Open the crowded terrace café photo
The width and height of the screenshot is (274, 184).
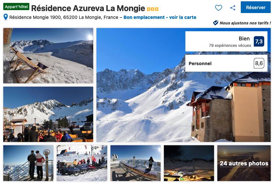pos(48,114)
